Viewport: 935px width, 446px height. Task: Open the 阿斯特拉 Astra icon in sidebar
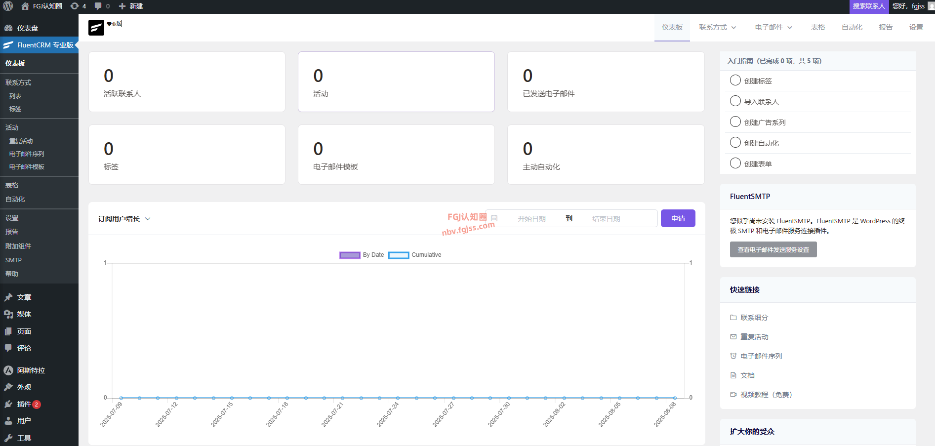8,370
